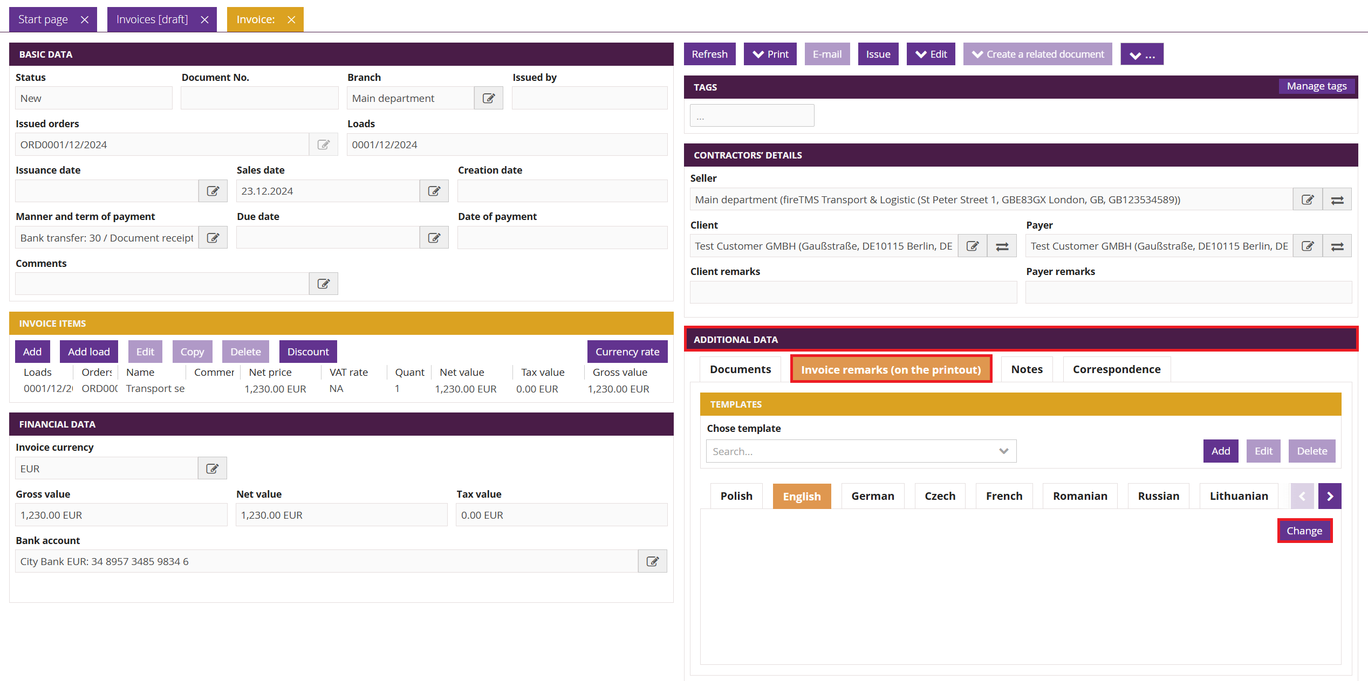Open edit icon for Issuance date
Viewport: 1368px width, 681px height.
(x=213, y=191)
